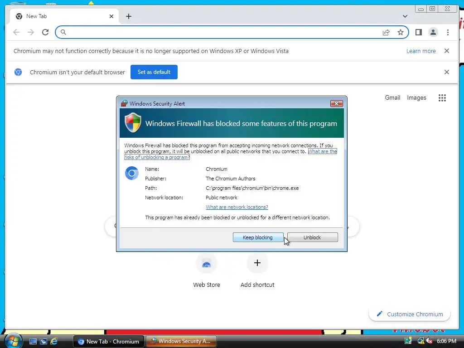Screen dimensions: 464x348
Task: Close the New Tab tab
Action: 111,16
